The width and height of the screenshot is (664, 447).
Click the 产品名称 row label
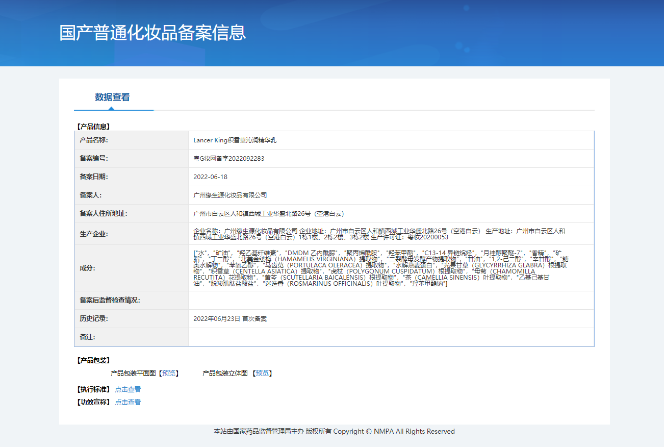point(94,140)
